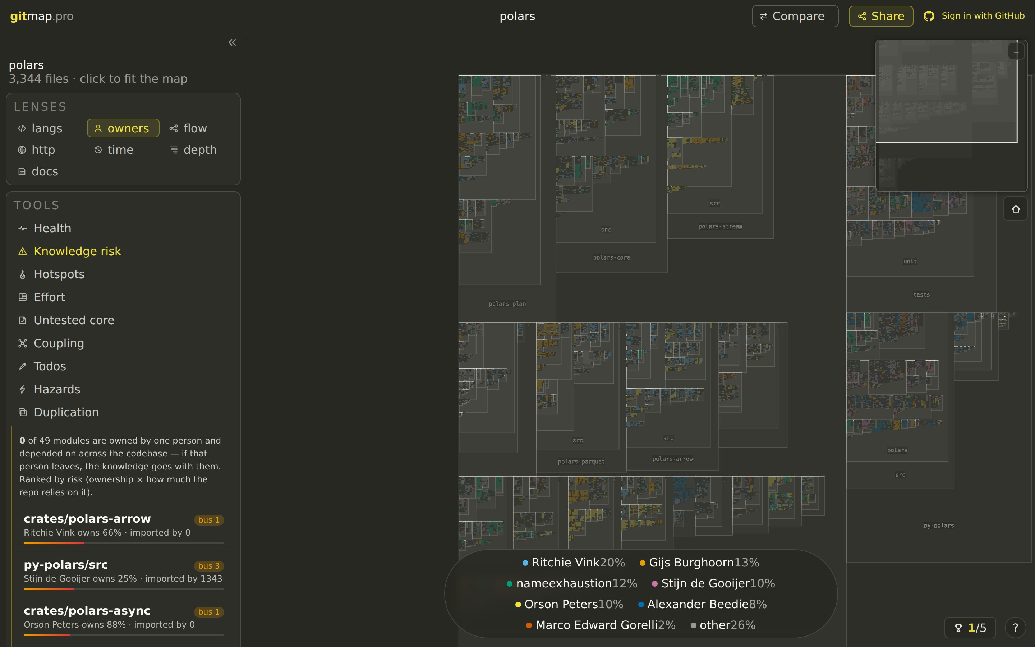Screen dimensions: 1035x647
Task: Open the Duplication tool
Action: (x=123, y=412)
